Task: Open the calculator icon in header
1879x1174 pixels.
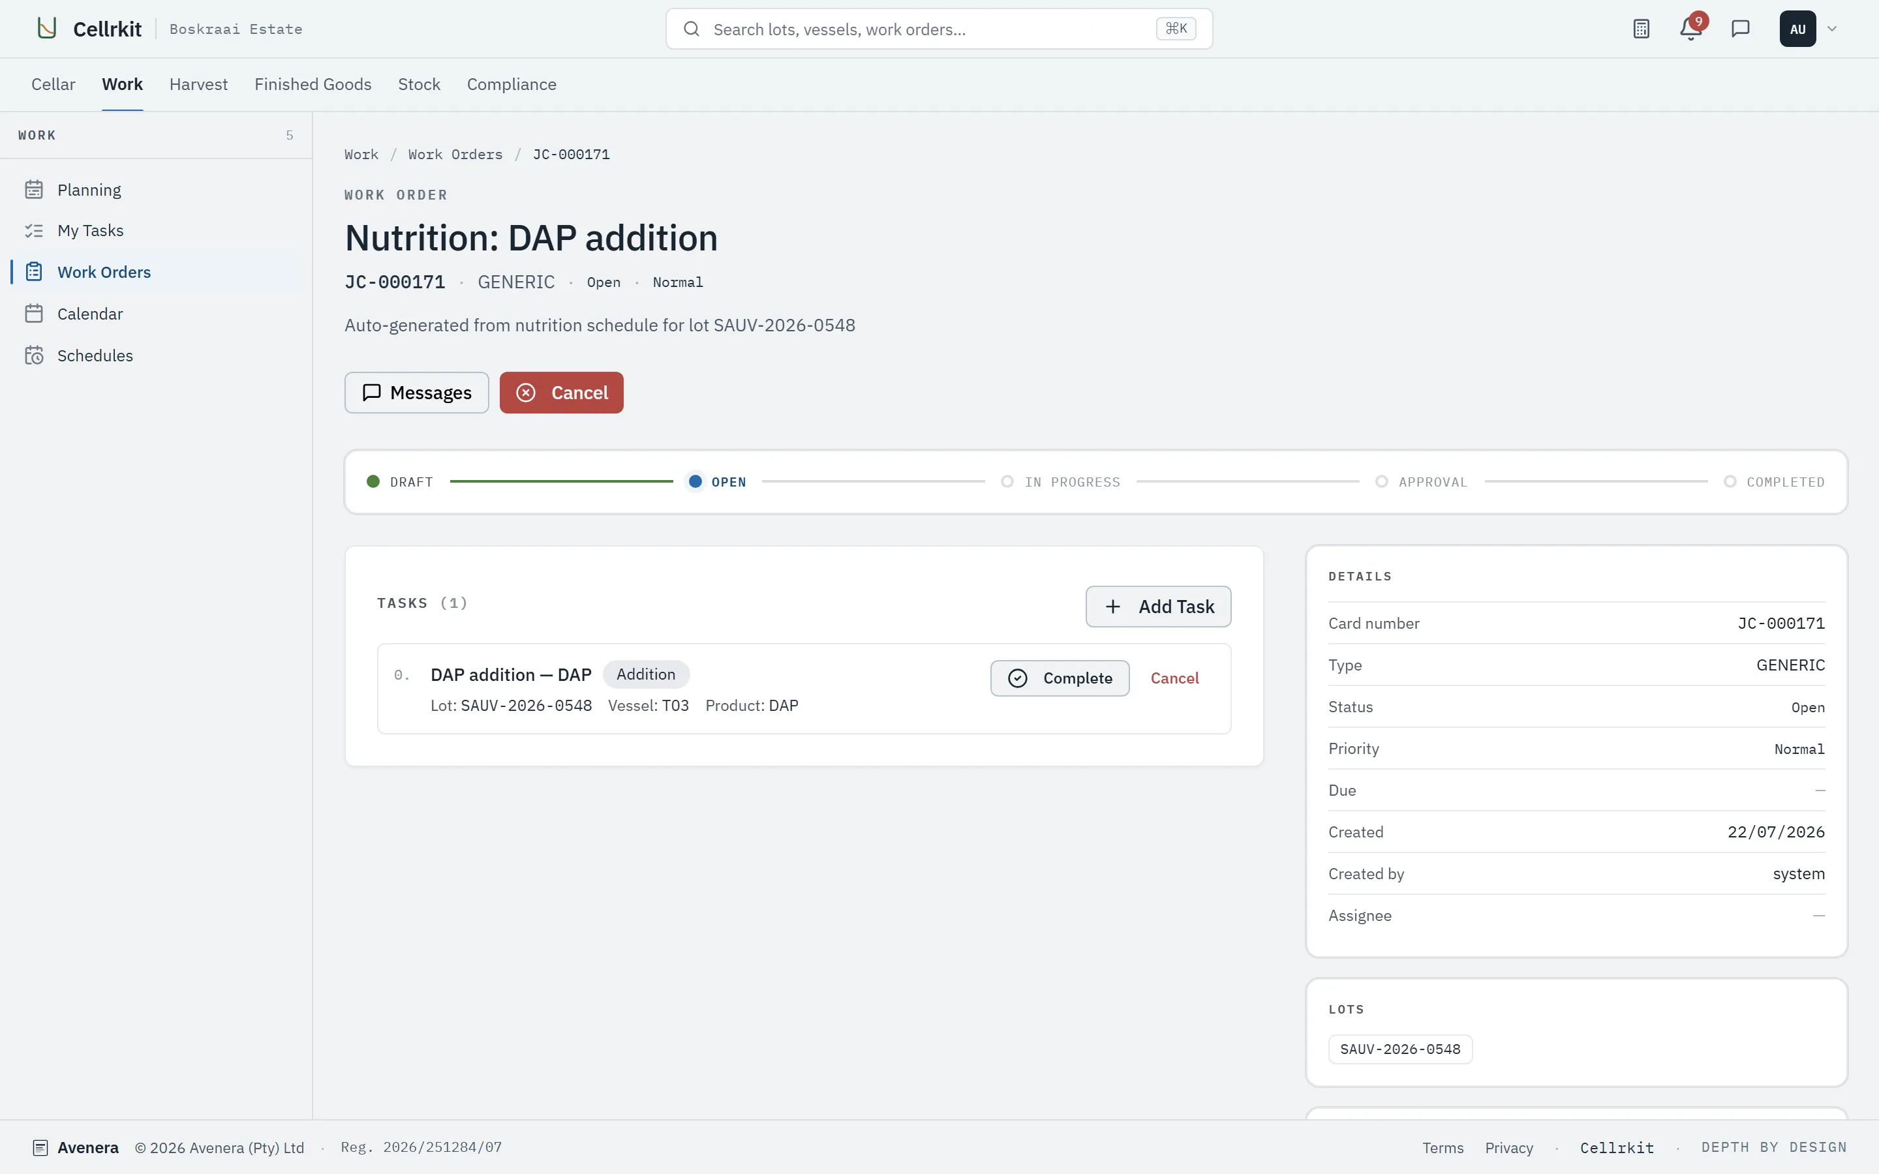Action: [x=1641, y=29]
